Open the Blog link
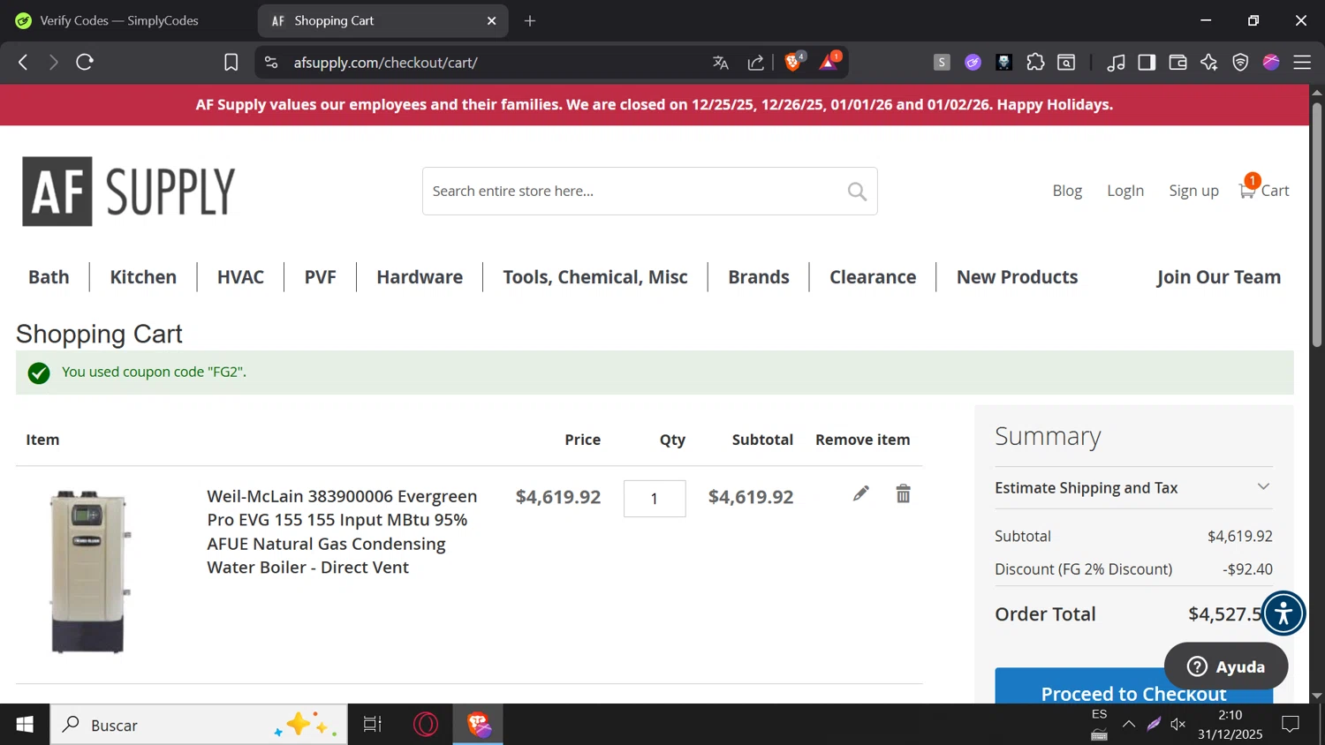The width and height of the screenshot is (1325, 745). (x=1067, y=191)
